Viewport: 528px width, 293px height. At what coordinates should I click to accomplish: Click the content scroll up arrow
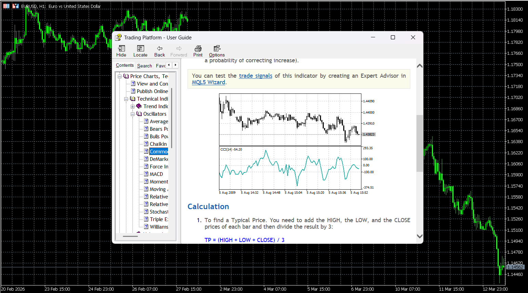pos(420,66)
